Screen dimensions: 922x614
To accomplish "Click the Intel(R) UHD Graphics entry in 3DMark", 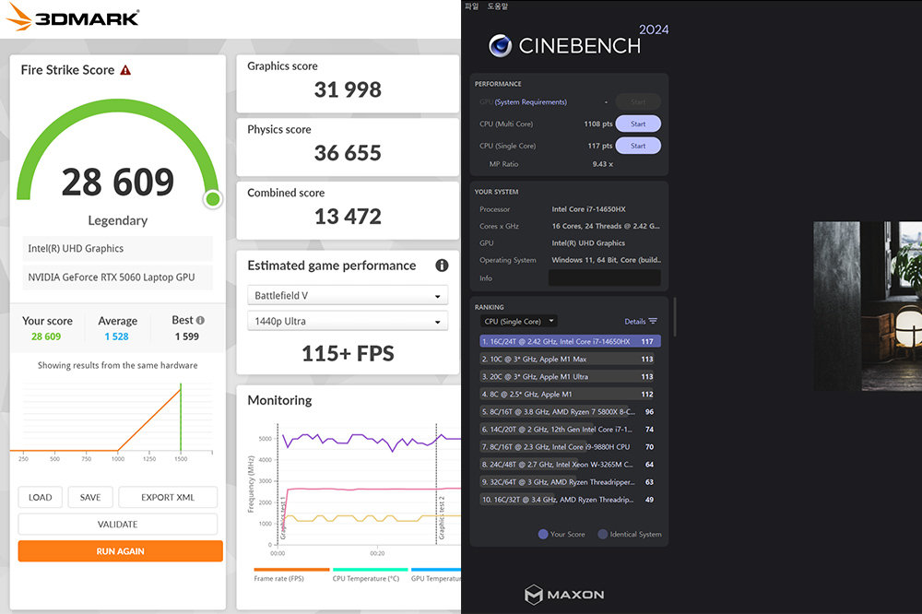I will [118, 248].
